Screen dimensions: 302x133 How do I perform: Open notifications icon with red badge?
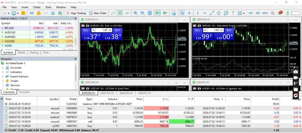[x=280, y=13]
